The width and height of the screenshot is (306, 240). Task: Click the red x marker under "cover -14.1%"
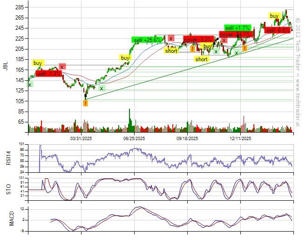(224, 40)
